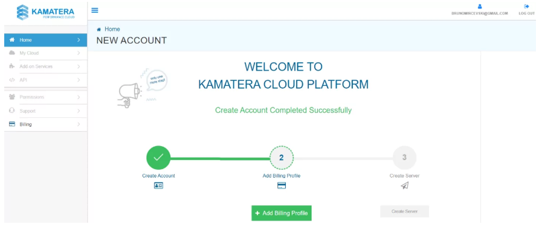Image resolution: width=542 pixels, height=227 pixels.
Task: Click the grey step 3 circle
Action: [404, 158]
